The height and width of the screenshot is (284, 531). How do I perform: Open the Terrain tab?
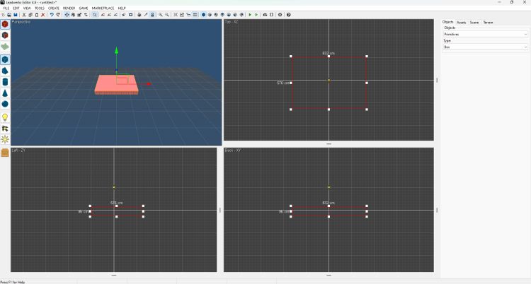[x=488, y=23]
